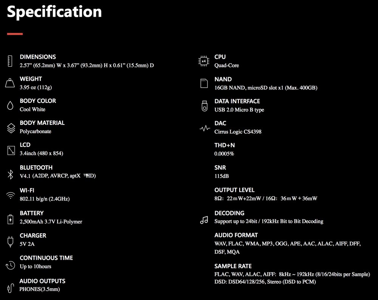Click the music note Decoding icon
Viewport: 378px width, 300px height.
(x=204, y=220)
